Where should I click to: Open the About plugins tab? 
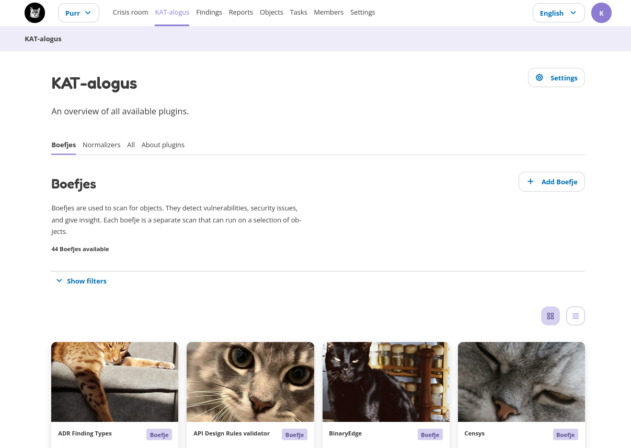[x=163, y=145]
